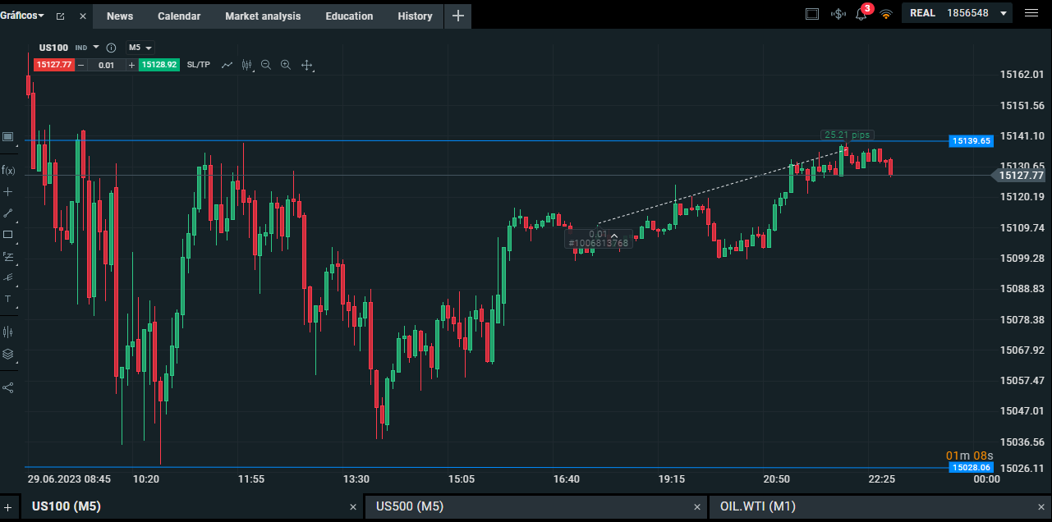The width and height of the screenshot is (1052, 522).
Task: Open the Market analysis tab
Action: click(x=263, y=16)
